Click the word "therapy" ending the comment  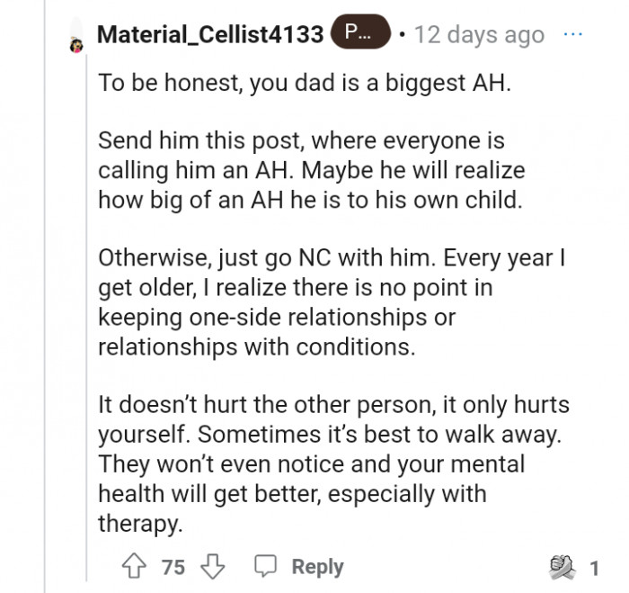(x=136, y=523)
